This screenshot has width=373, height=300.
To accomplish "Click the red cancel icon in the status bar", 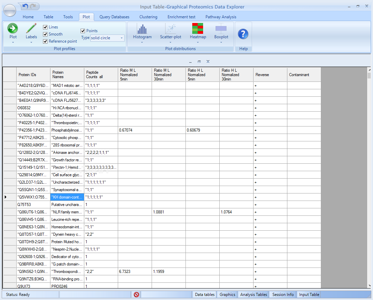I will click(136, 295).
